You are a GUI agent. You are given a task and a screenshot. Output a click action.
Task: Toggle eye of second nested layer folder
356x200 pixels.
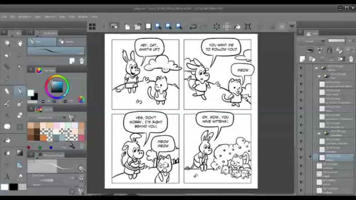(301, 133)
